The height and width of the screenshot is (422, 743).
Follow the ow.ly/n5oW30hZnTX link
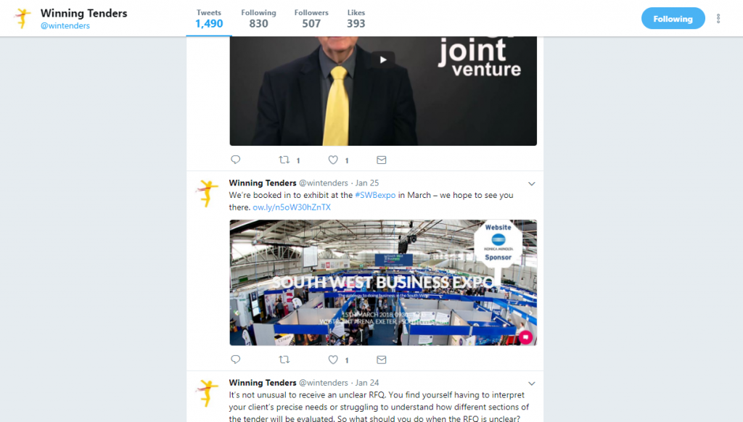pyautogui.click(x=292, y=207)
